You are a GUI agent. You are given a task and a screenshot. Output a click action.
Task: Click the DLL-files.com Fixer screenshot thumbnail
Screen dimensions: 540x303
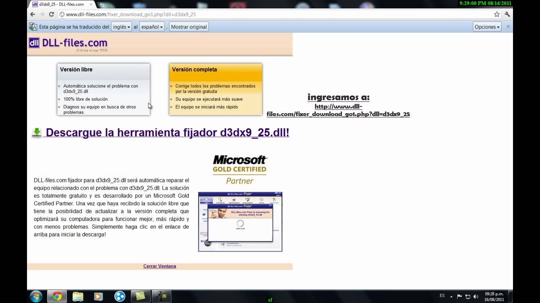point(240,222)
